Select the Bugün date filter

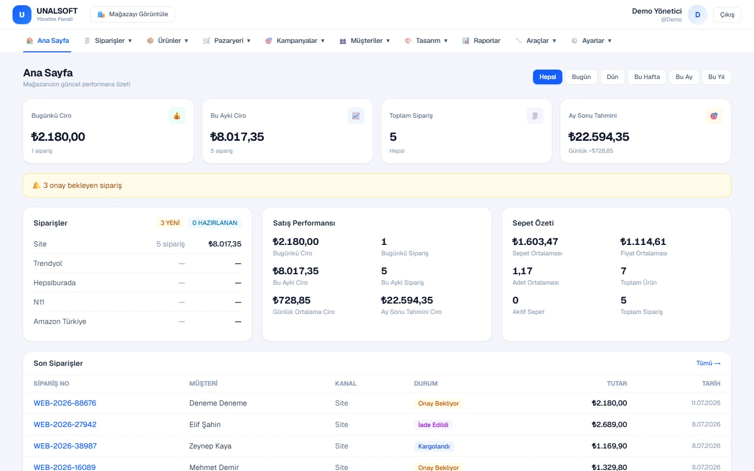tap(581, 77)
